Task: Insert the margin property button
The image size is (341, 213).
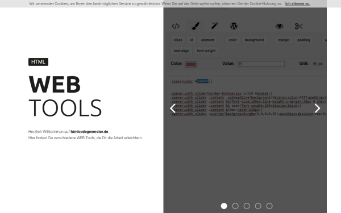Action: tap(284, 40)
